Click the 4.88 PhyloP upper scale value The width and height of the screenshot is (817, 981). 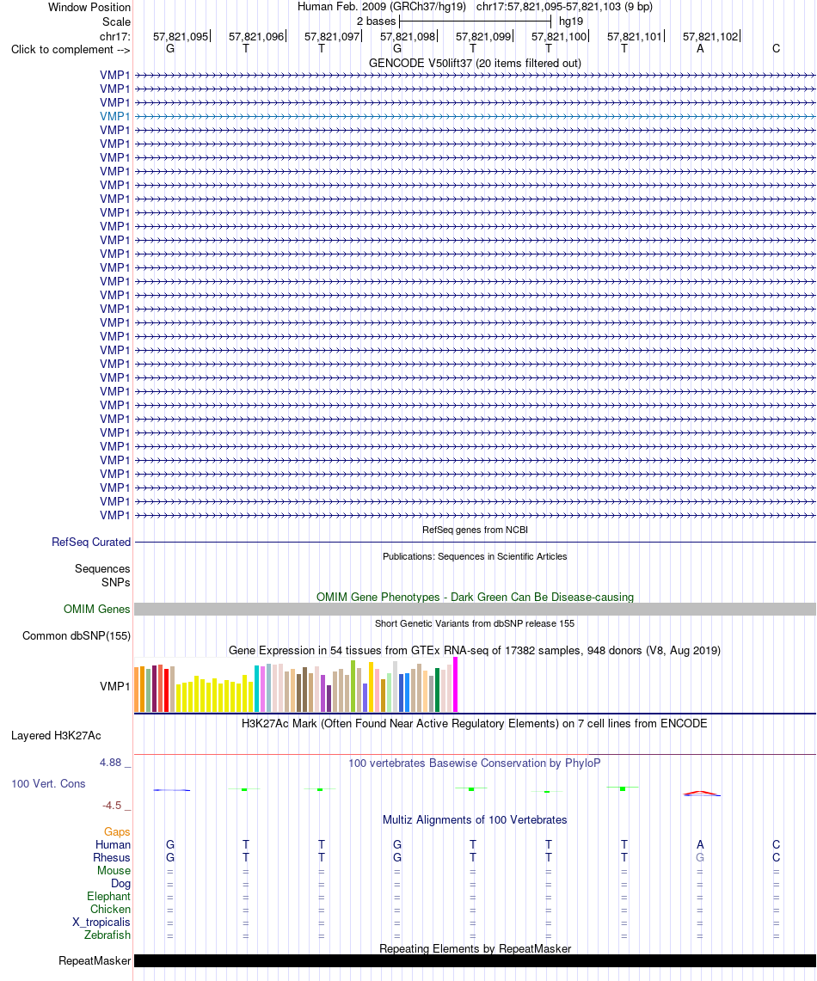click(x=111, y=763)
